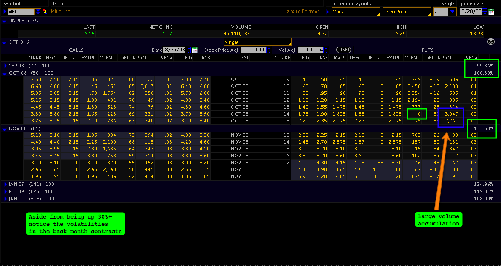This screenshot has height=266, width=501.
Task: Open the strike qty dropdown
Action: point(452,12)
